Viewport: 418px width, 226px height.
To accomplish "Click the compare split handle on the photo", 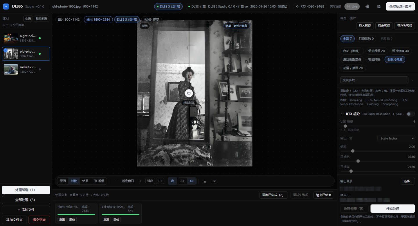I will (x=189, y=93).
